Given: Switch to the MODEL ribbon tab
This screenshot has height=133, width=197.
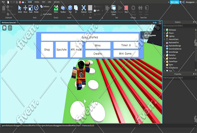Looking at the screenshot, I should [37, 2].
